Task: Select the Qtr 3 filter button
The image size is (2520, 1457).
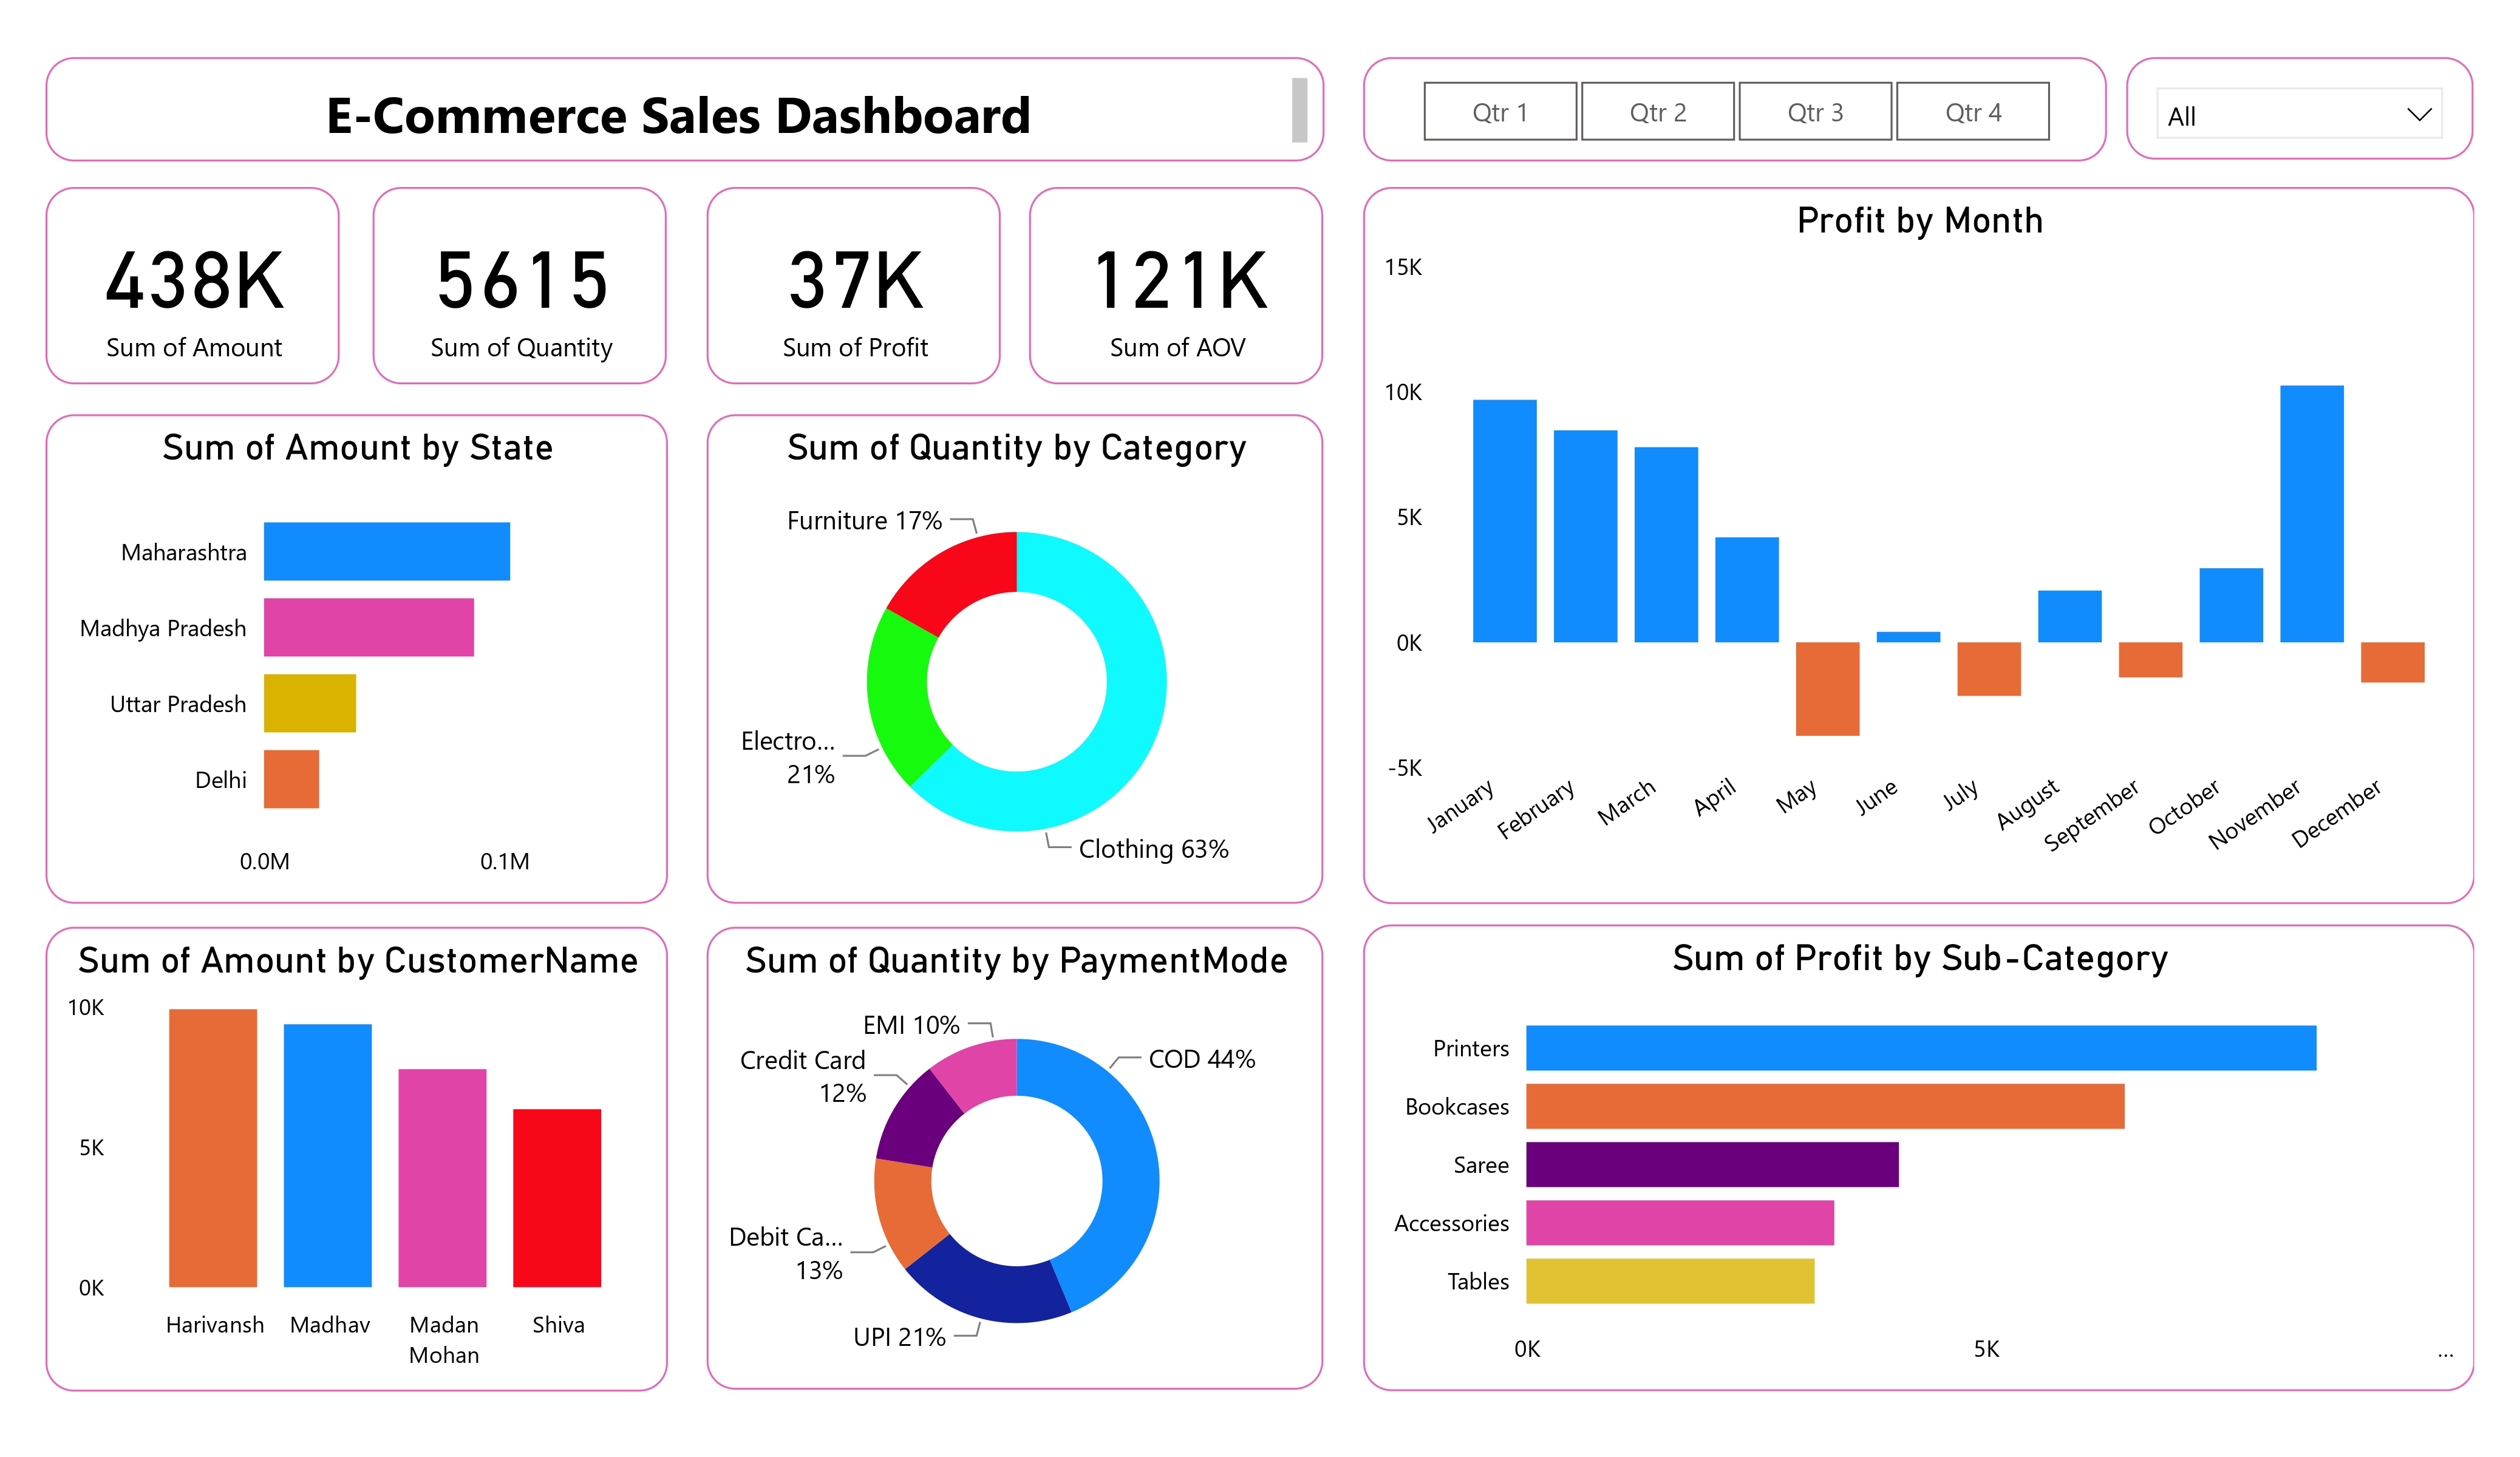Action: 1815,111
